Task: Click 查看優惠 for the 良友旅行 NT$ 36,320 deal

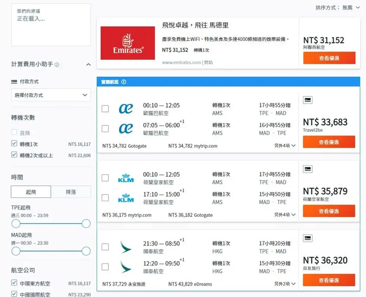Action: 329,280
